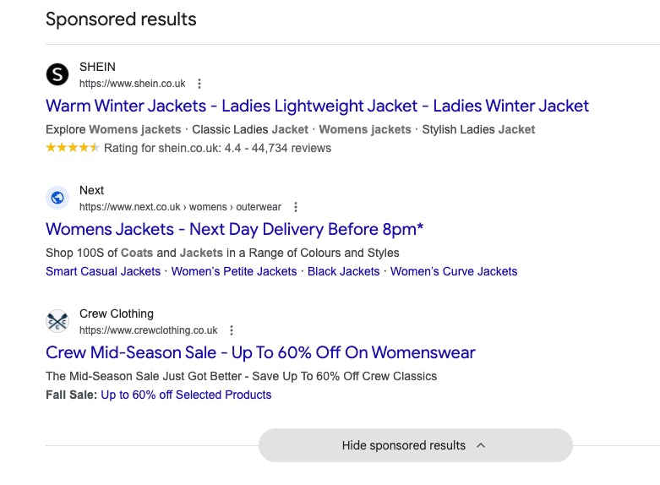
Task: Visit Women's Petite Jackets sitelink
Action: coord(235,271)
